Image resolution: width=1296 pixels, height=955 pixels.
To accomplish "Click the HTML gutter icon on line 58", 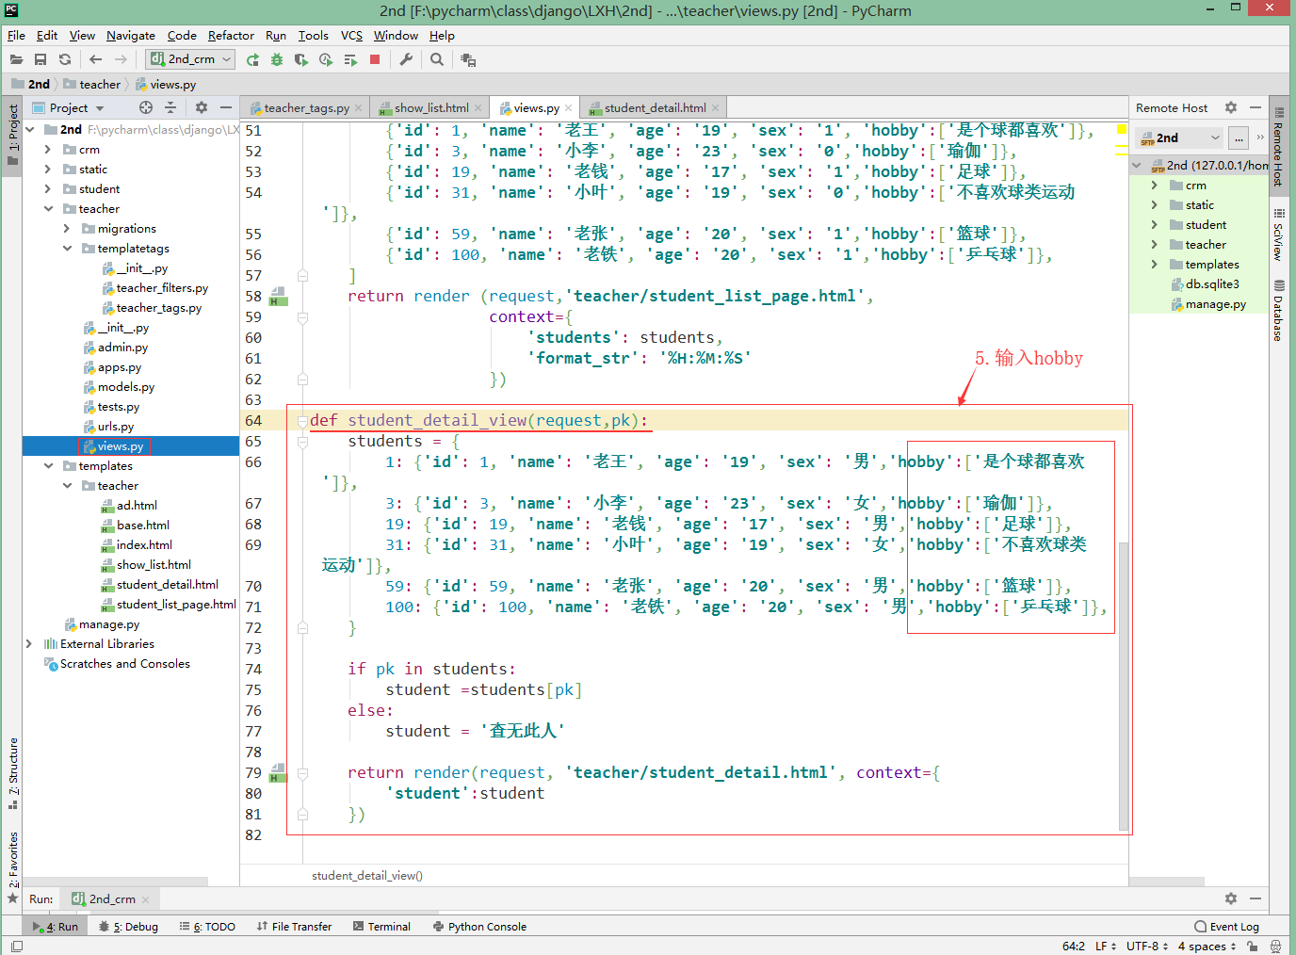I will tap(278, 296).
